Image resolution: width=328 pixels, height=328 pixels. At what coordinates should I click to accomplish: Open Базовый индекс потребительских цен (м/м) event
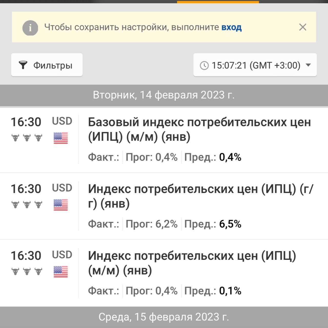pyautogui.click(x=199, y=129)
